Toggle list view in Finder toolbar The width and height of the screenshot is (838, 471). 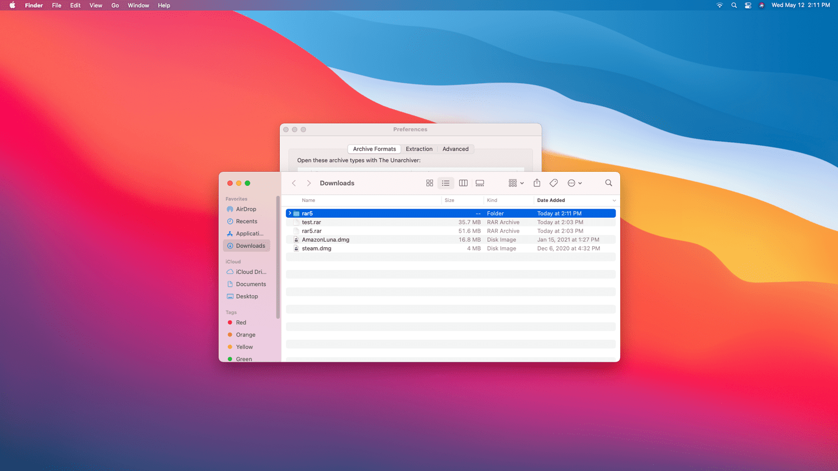click(446, 183)
